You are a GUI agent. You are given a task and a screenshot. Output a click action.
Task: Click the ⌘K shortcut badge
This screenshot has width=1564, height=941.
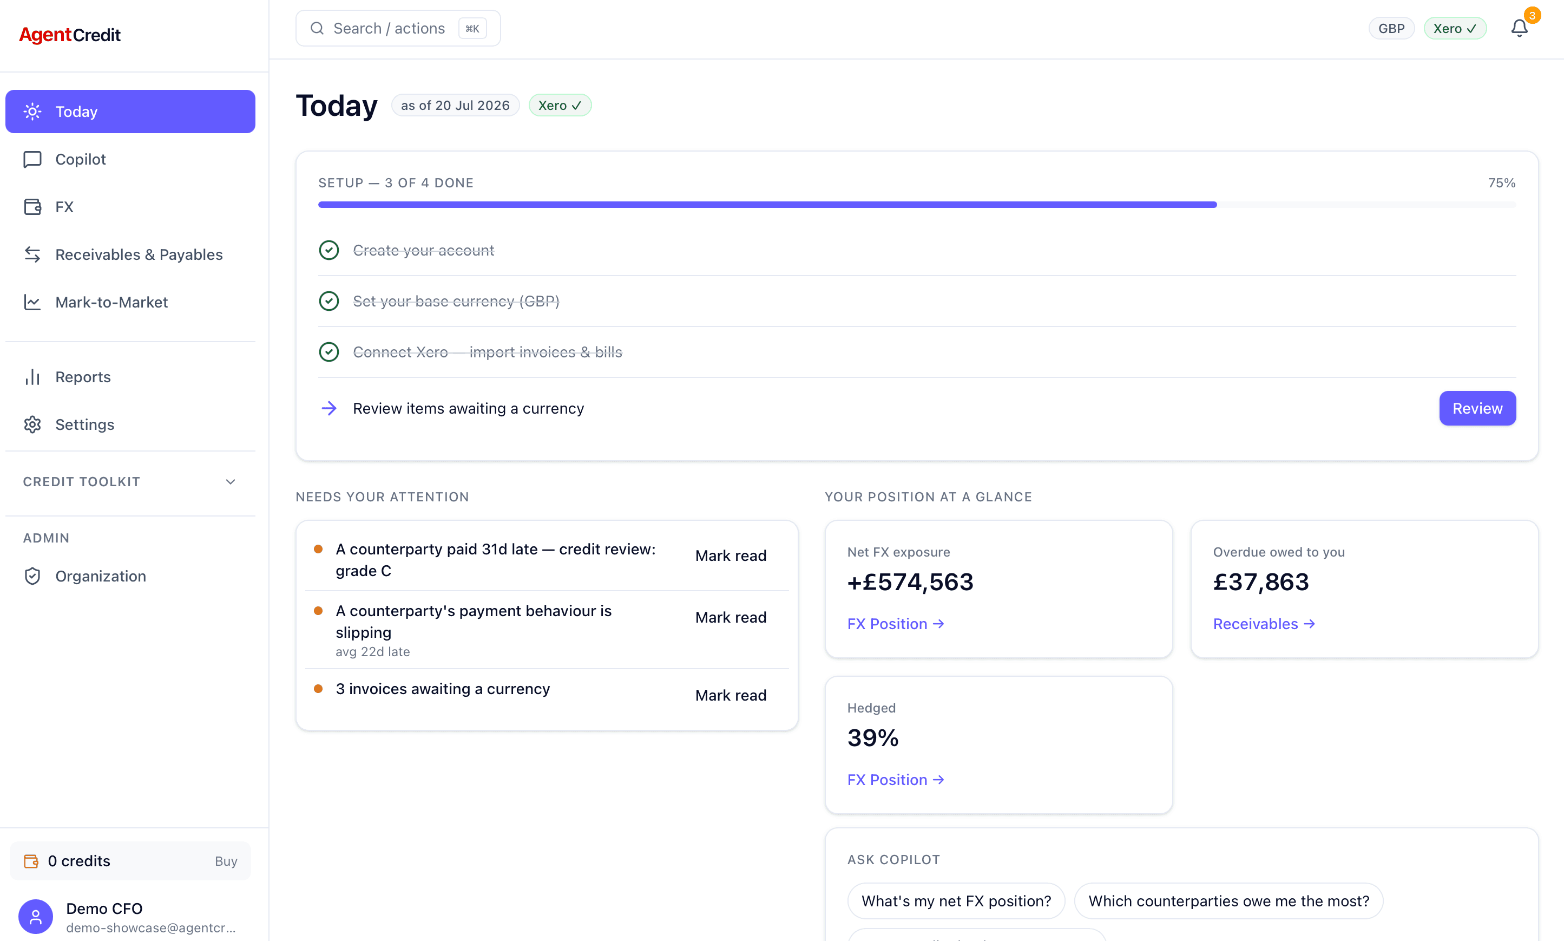(472, 29)
